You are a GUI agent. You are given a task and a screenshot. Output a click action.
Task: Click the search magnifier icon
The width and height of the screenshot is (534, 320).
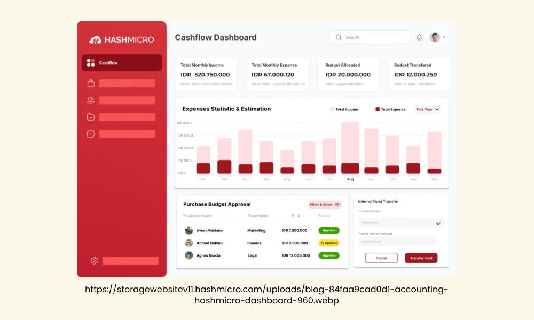click(x=339, y=37)
